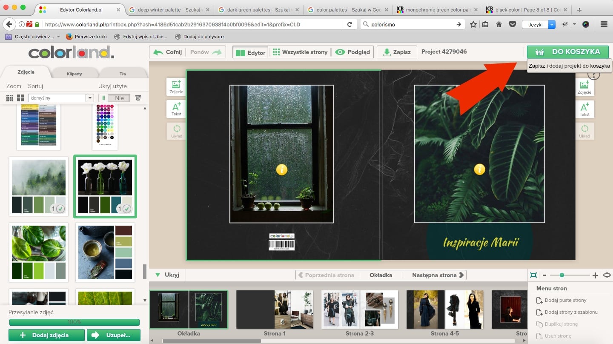This screenshot has width=613, height=344.
Task: Click the editor zoom slider handle
Action: tap(562, 275)
